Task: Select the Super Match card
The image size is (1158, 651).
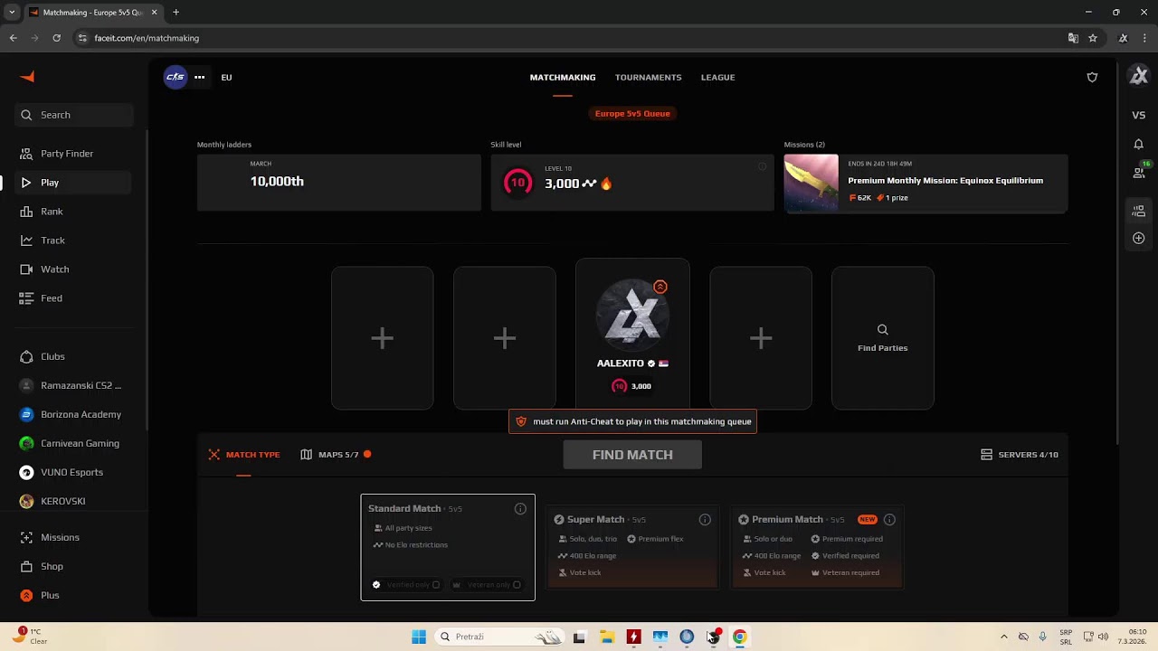Action: click(x=632, y=547)
